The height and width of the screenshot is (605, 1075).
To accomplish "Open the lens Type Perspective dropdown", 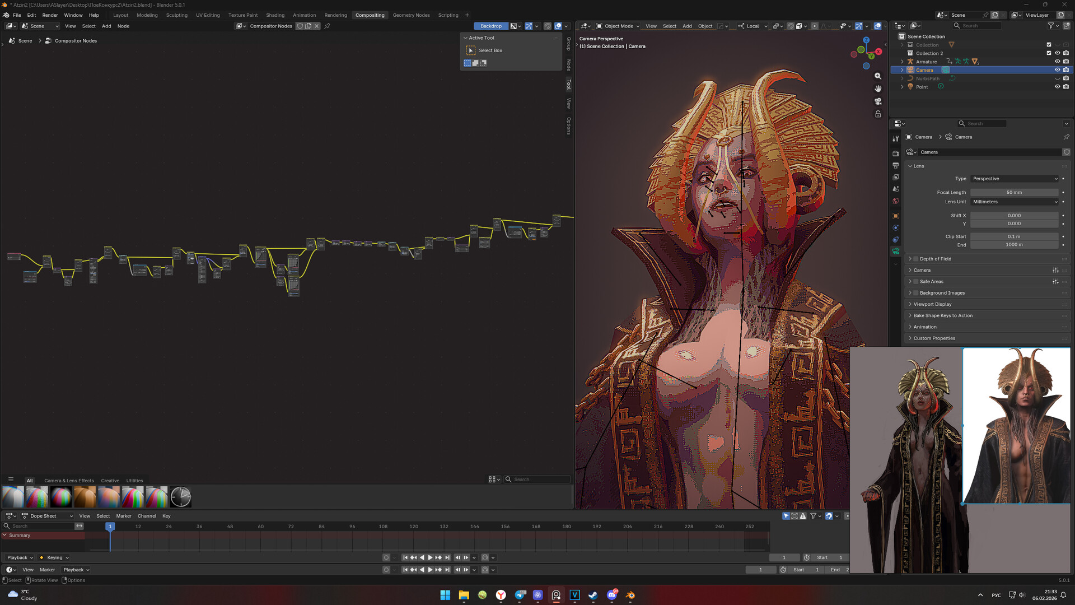I will (1014, 179).
